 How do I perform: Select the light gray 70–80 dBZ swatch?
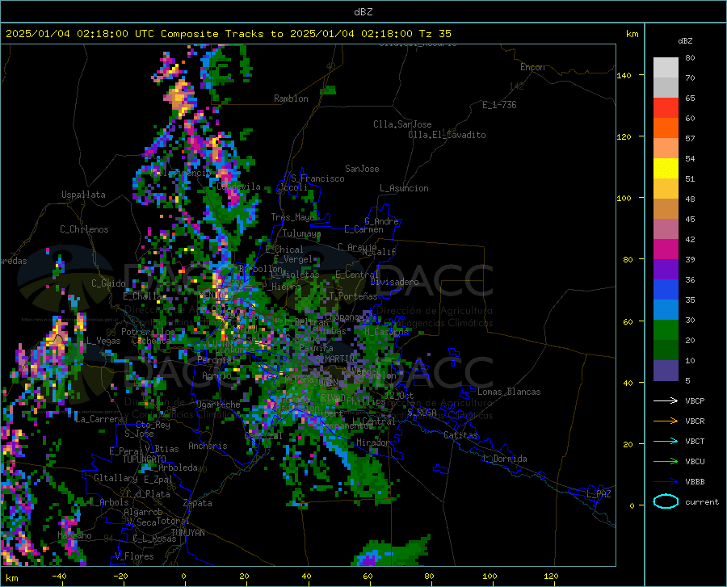666,68
